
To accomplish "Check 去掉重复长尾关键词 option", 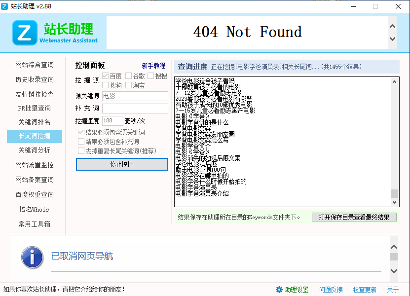I will point(81,151).
